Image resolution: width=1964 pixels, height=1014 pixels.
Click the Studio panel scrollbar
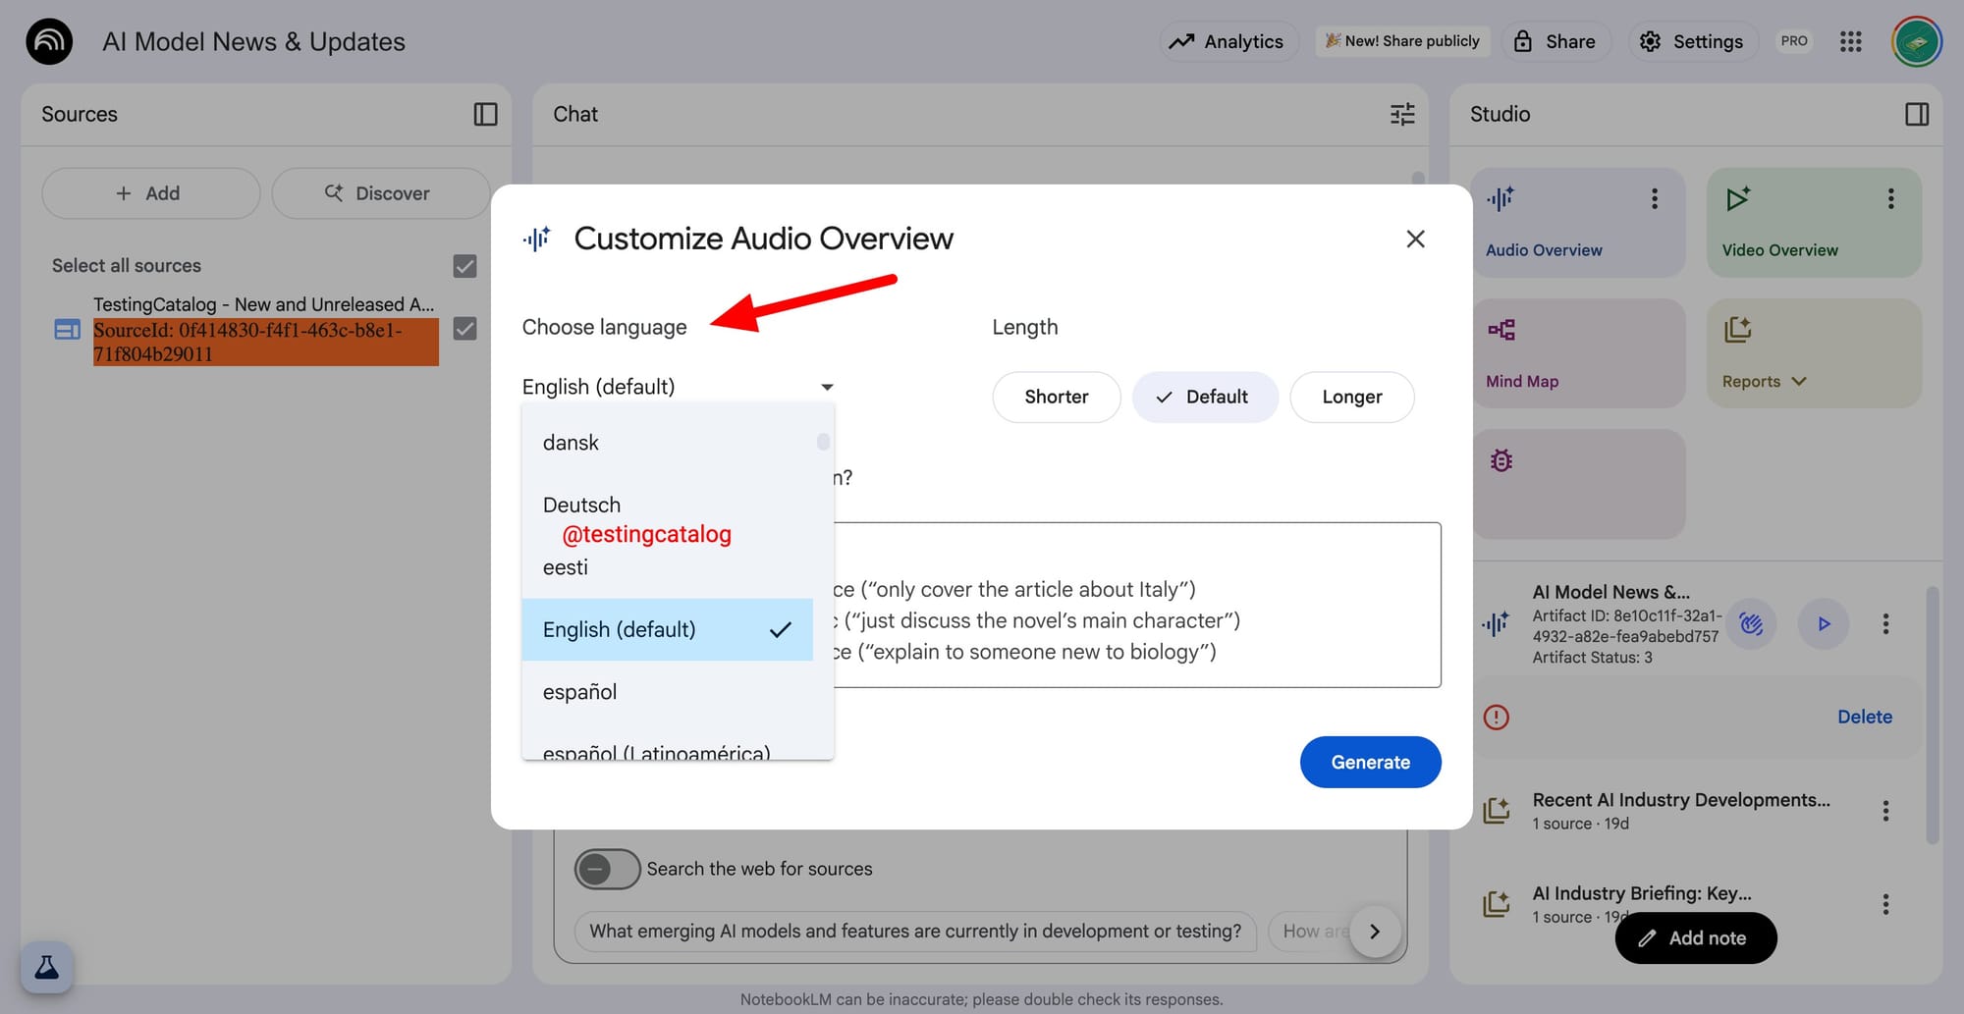(1932, 715)
